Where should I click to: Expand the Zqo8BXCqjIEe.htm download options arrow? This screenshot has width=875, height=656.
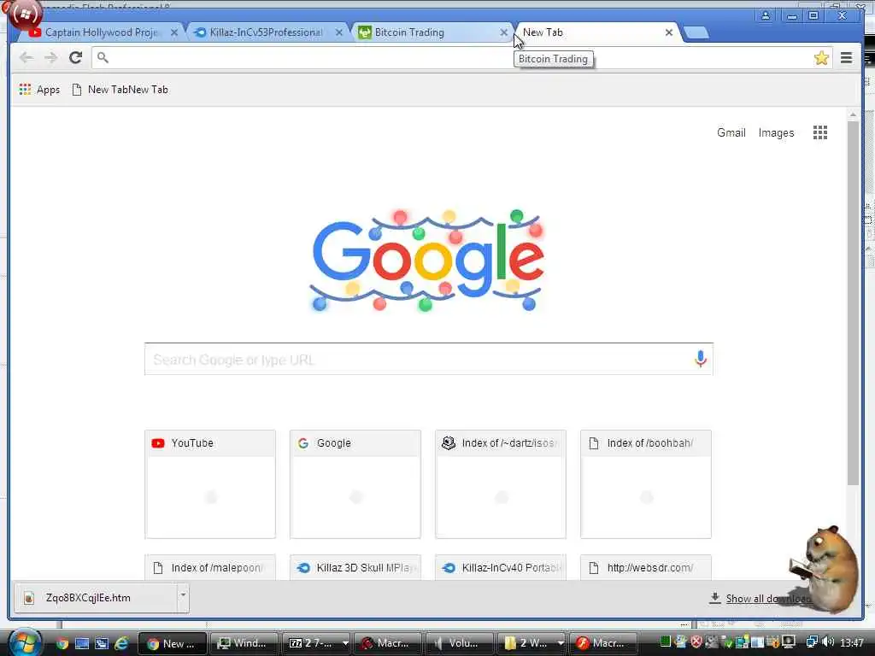[183, 595]
